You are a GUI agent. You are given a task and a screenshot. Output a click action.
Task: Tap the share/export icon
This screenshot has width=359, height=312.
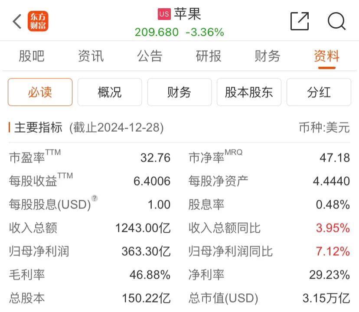[300, 21]
